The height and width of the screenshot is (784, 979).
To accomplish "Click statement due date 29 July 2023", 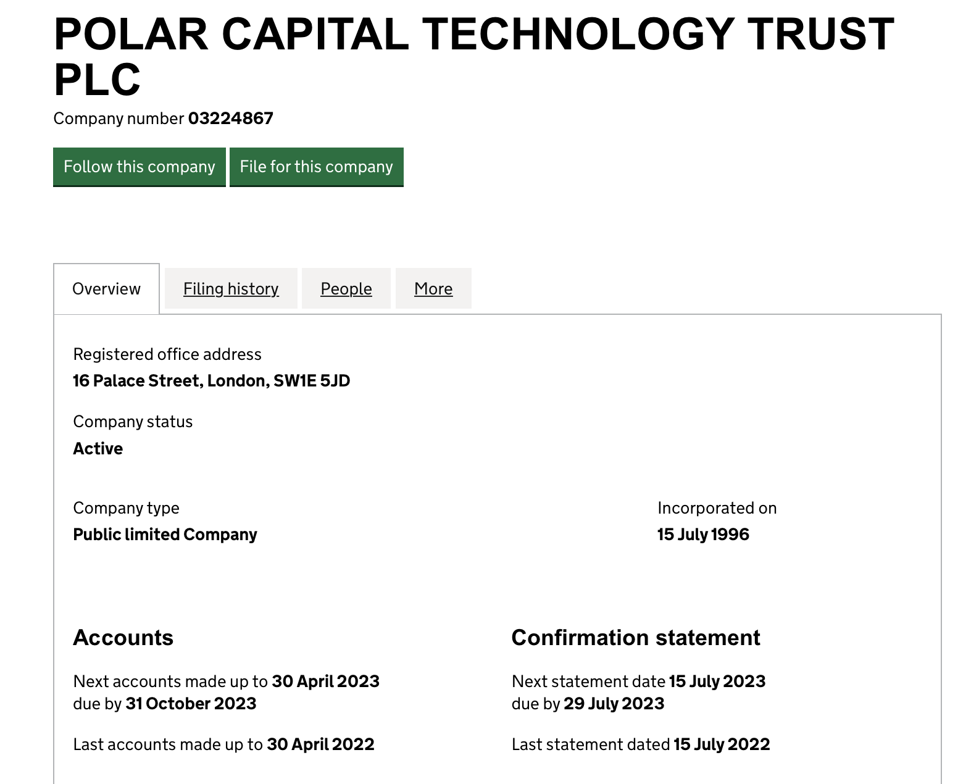I will [x=614, y=704].
